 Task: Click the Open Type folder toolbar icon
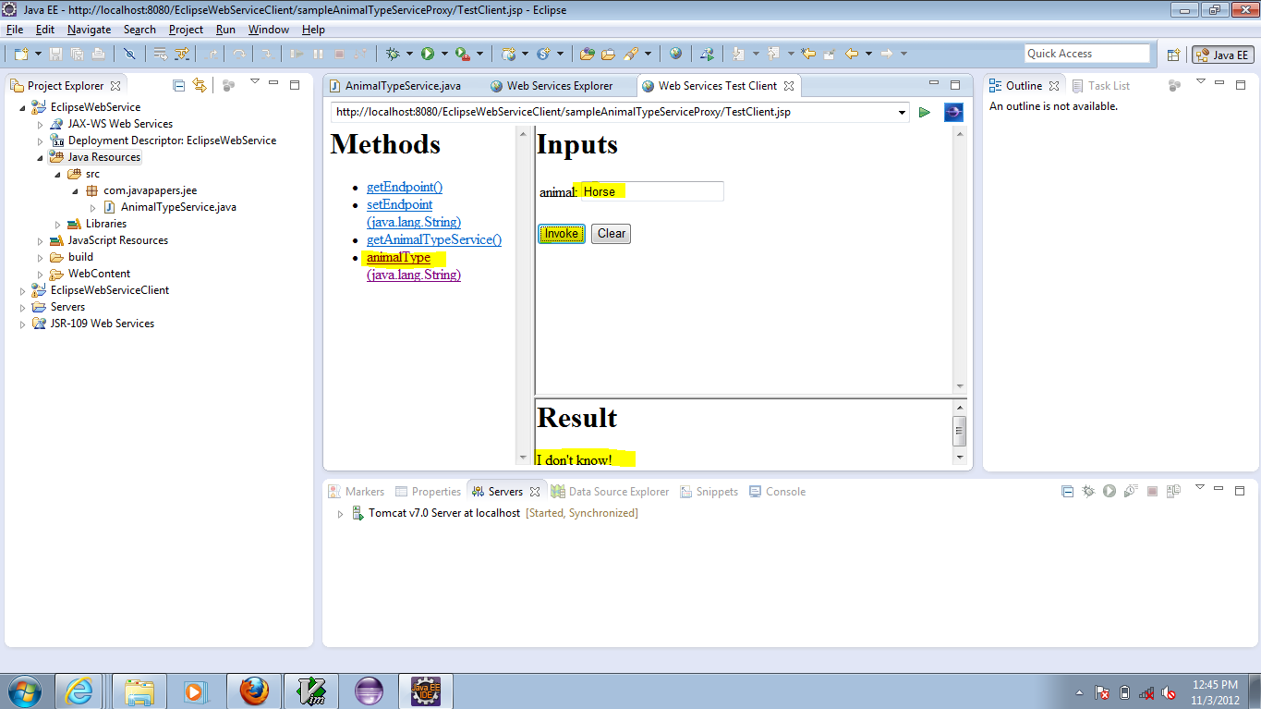click(x=586, y=54)
